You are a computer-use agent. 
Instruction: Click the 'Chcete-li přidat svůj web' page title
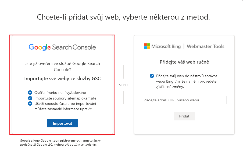(x=123, y=17)
